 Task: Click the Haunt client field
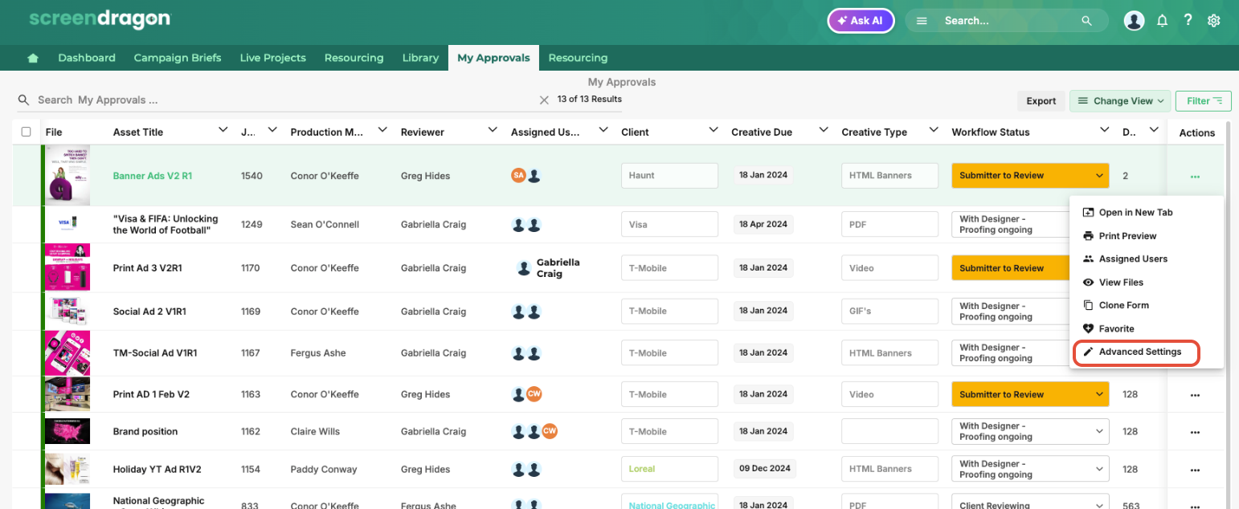click(669, 176)
